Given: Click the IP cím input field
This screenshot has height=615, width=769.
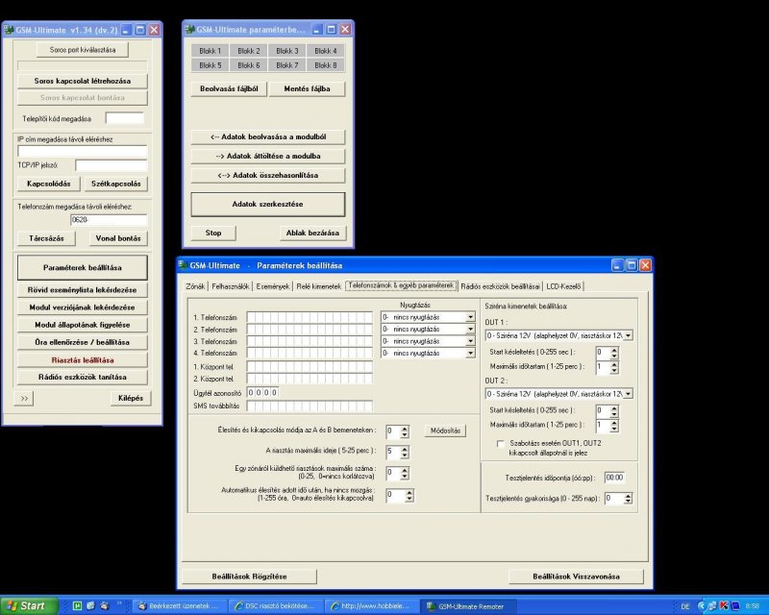Looking at the screenshot, I should point(83,151).
